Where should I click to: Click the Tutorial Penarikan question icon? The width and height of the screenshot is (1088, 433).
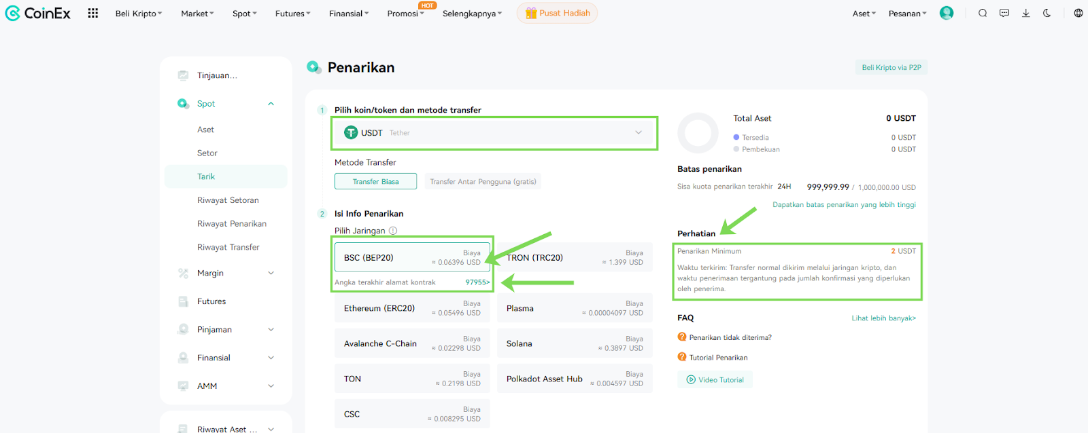[682, 356]
